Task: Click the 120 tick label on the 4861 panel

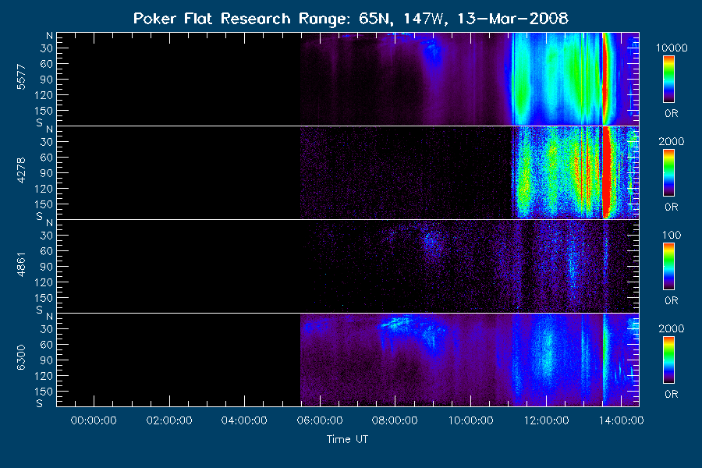Action: pyautogui.click(x=44, y=282)
